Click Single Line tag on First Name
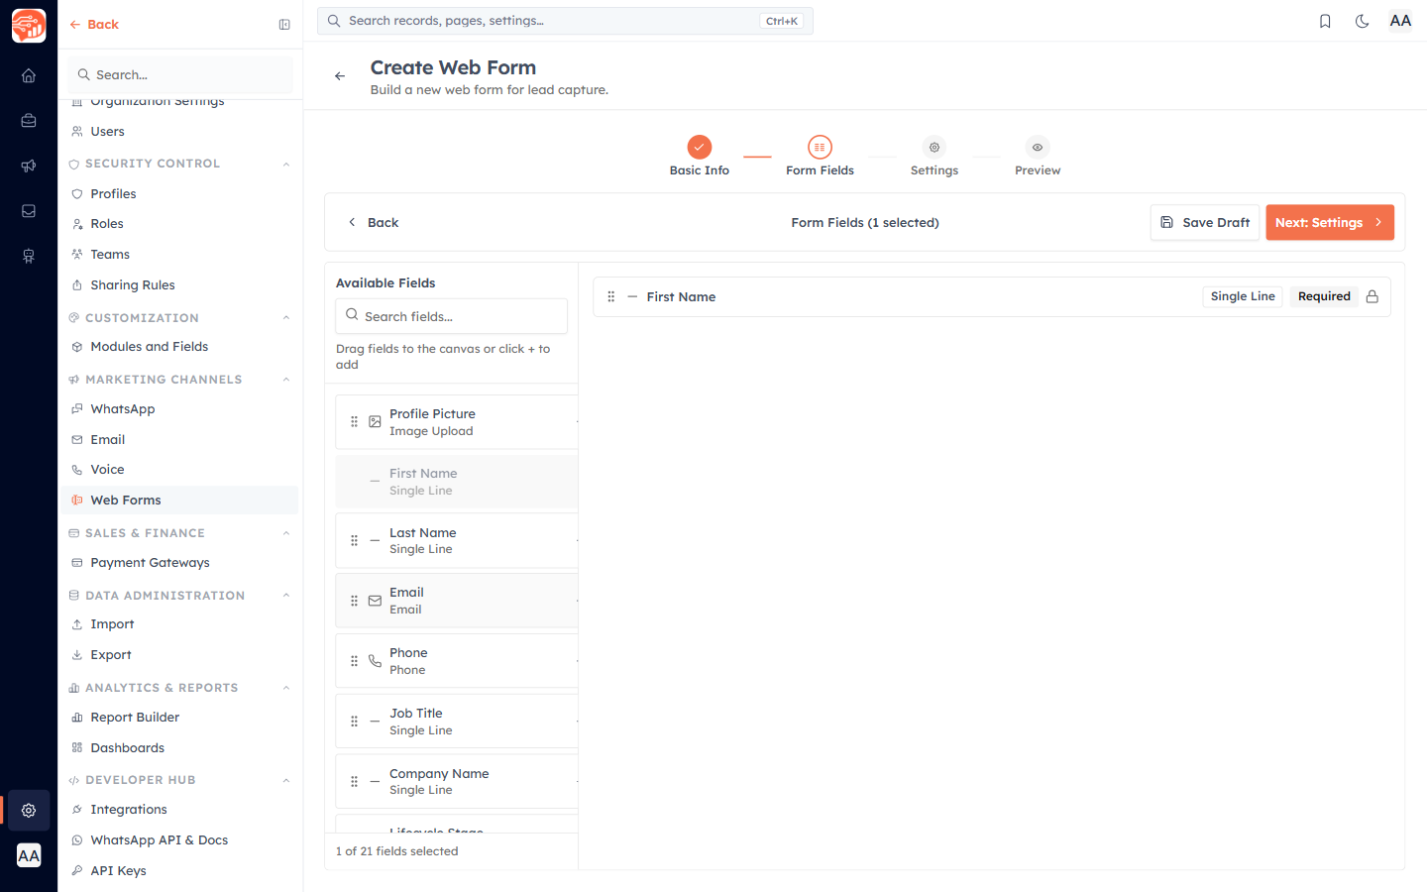Screen dimensions: 1427x892 click(1243, 296)
